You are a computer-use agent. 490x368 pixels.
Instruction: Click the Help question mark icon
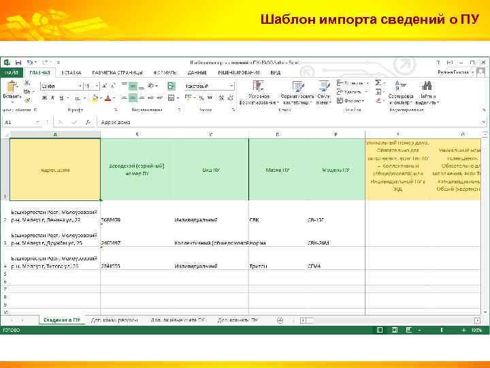tap(438, 63)
